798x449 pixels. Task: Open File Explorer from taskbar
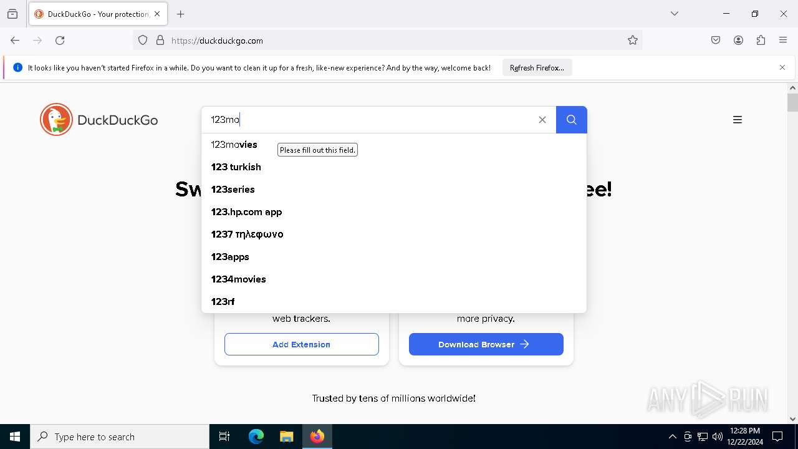click(x=286, y=437)
